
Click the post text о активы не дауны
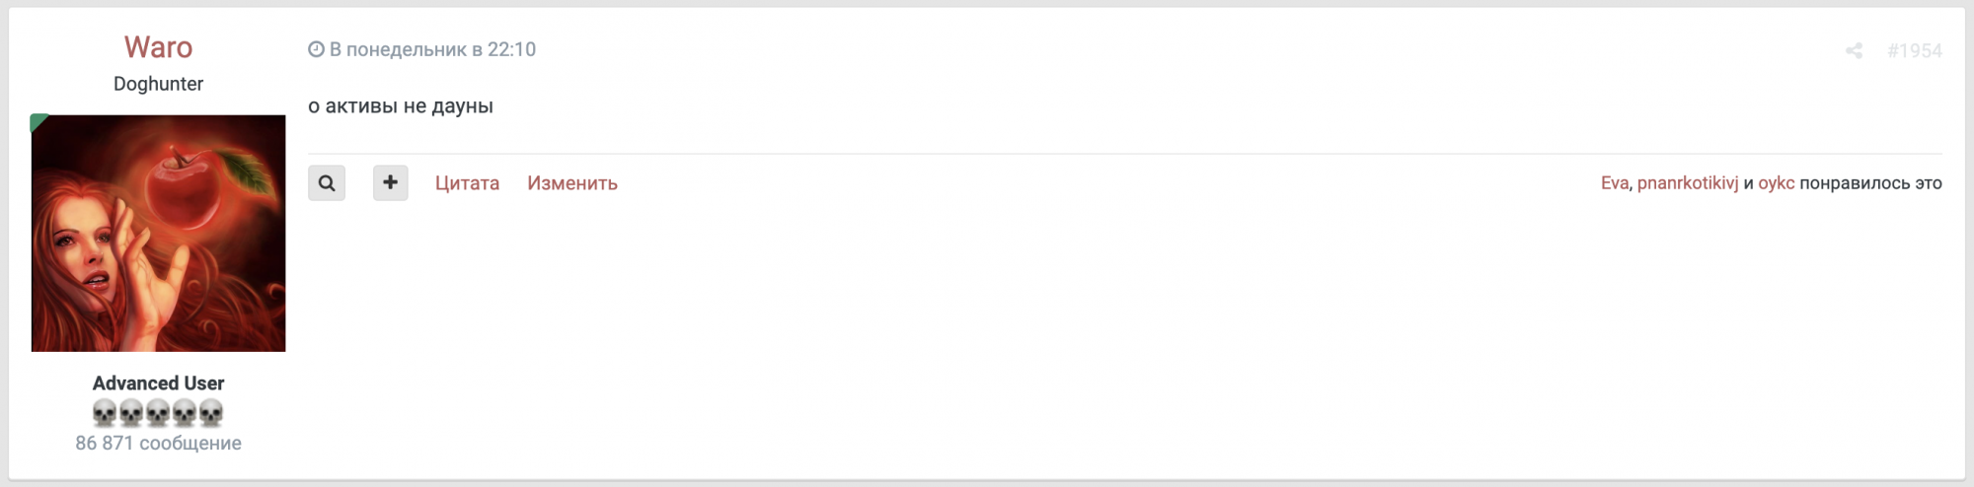tap(400, 106)
